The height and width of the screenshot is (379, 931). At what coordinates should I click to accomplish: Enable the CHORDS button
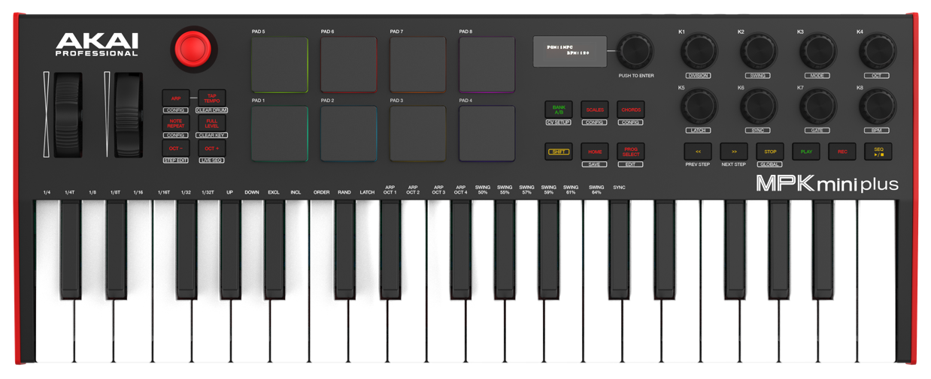(631, 110)
